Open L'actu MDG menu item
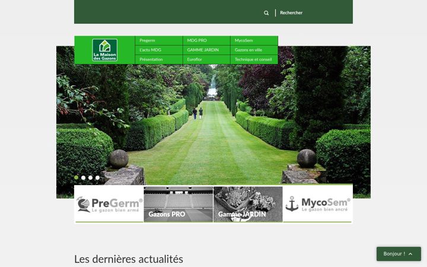This screenshot has height=267, width=427. pos(159,50)
